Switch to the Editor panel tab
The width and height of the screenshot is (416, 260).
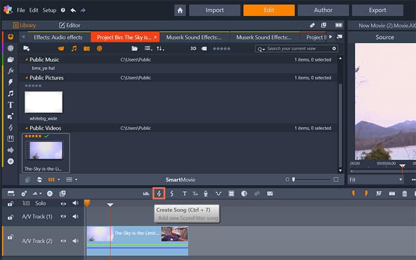pos(69,25)
